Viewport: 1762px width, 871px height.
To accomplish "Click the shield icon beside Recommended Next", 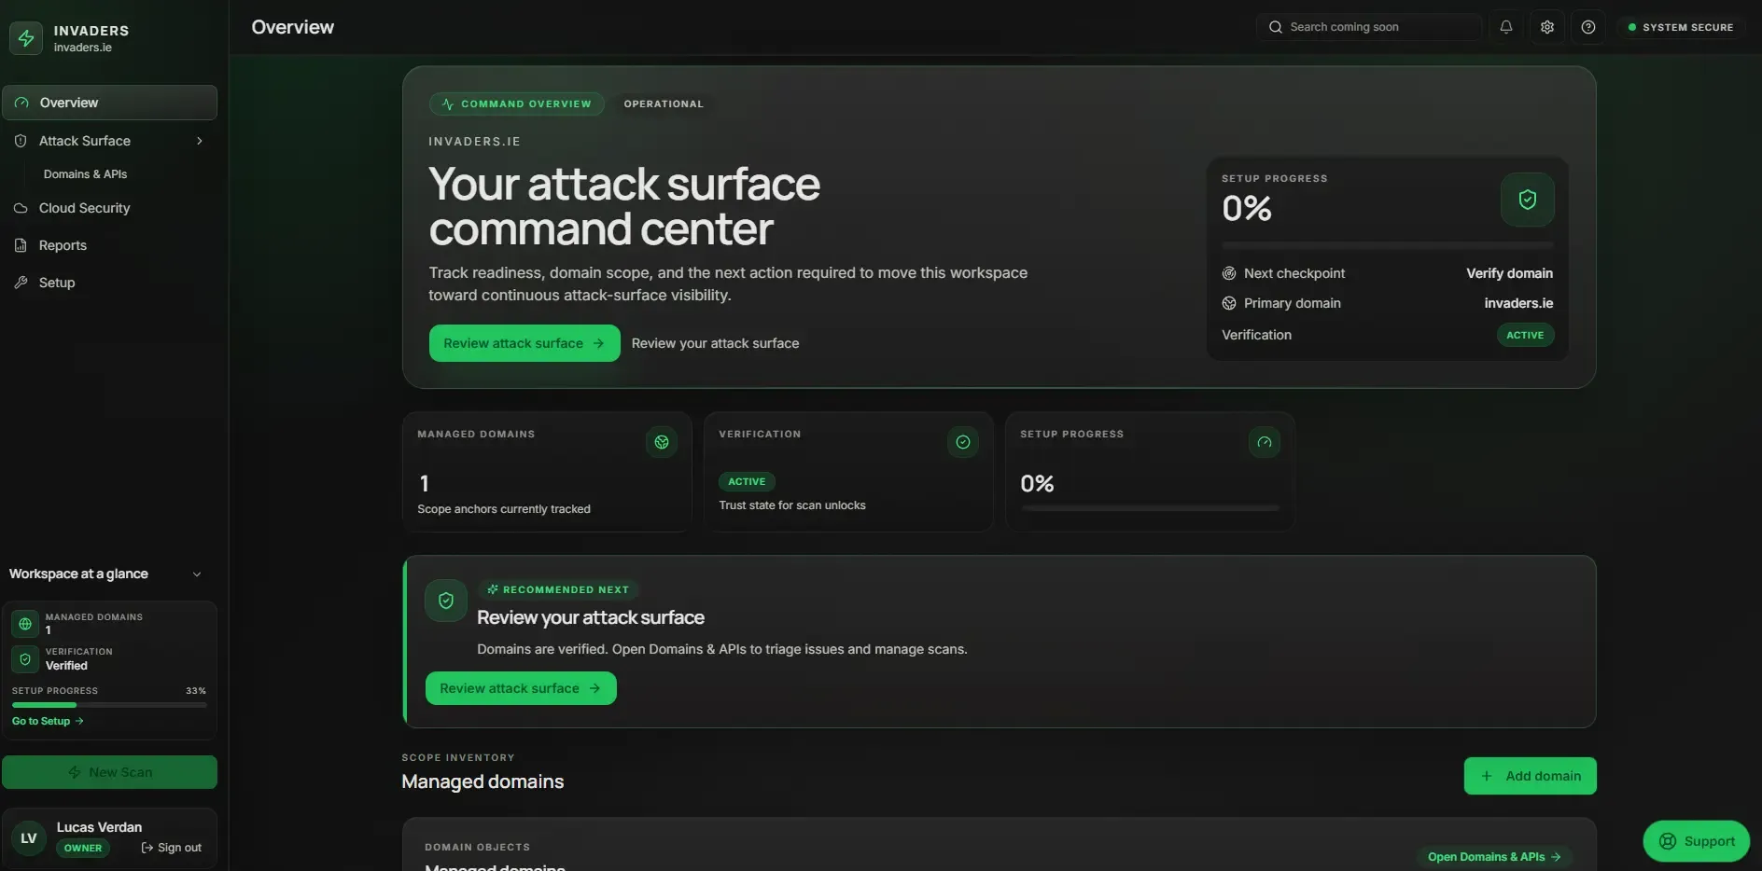I will point(446,601).
